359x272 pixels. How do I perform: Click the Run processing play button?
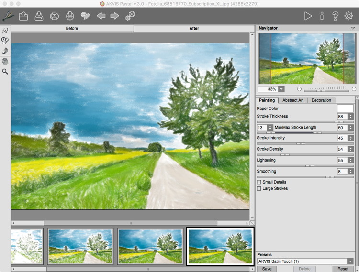tap(308, 16)
